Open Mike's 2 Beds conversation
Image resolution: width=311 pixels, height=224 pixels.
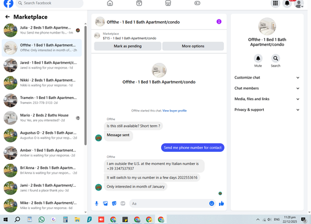(x=42, y=205)
